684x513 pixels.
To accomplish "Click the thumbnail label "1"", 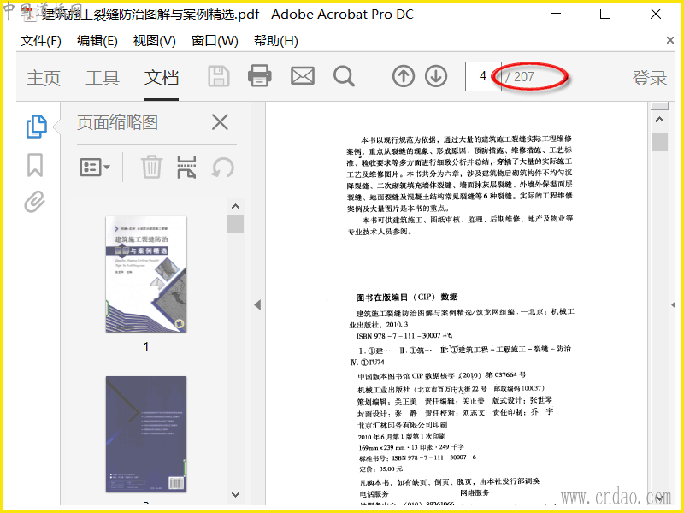I will pos(146,347).
